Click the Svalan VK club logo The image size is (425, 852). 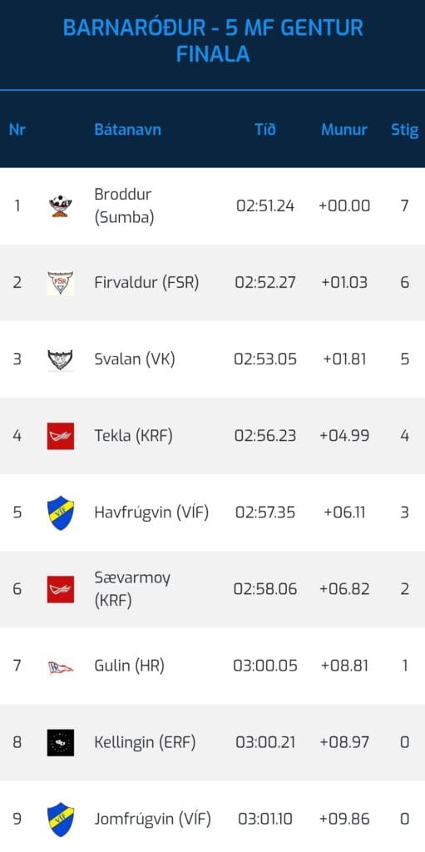61,359
